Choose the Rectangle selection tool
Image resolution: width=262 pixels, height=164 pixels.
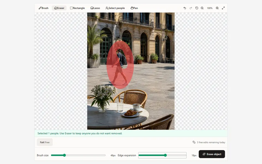point(77,8)
